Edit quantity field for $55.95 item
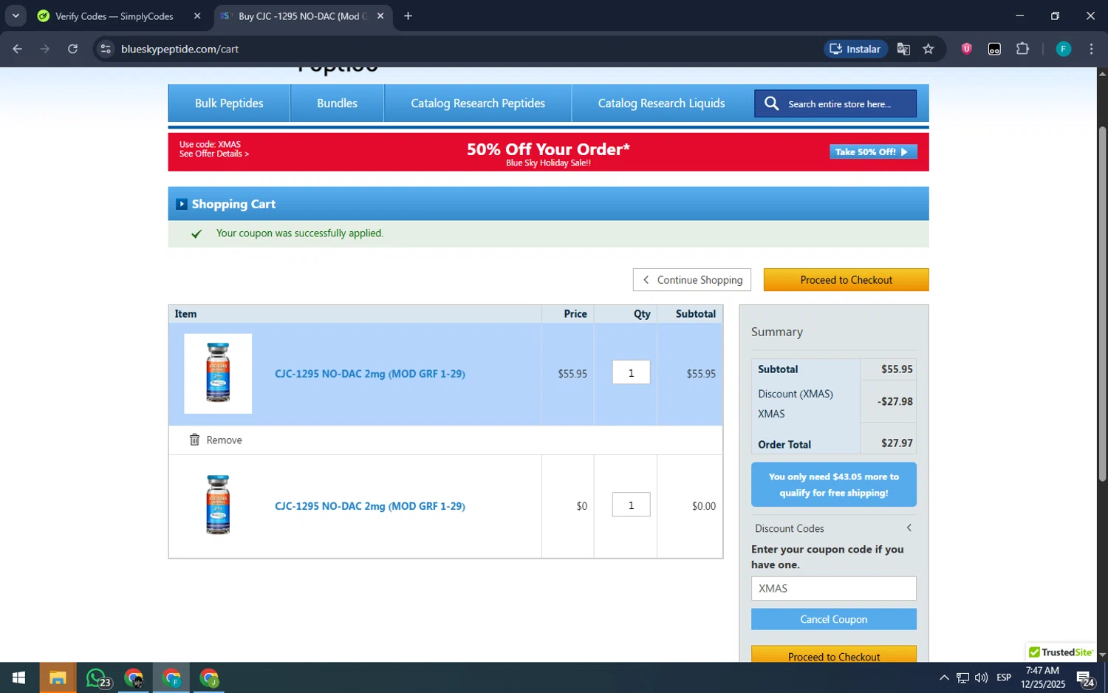 coord(631,372)
